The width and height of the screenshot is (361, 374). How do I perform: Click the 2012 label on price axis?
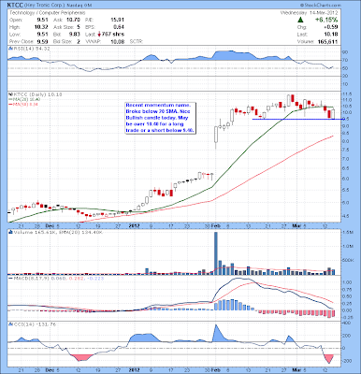[x=135, y=225]
